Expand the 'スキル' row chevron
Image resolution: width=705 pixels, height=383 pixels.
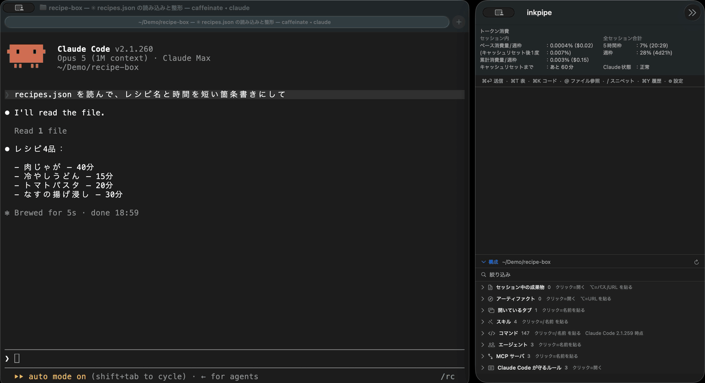[x=483, y=322]
